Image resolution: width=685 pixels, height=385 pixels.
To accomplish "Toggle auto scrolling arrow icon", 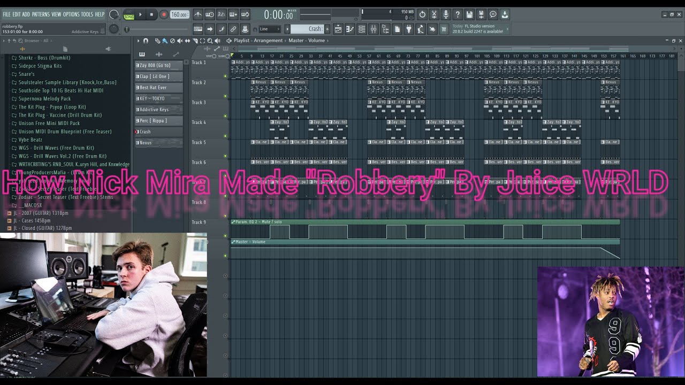I will [x=209, y=29].
